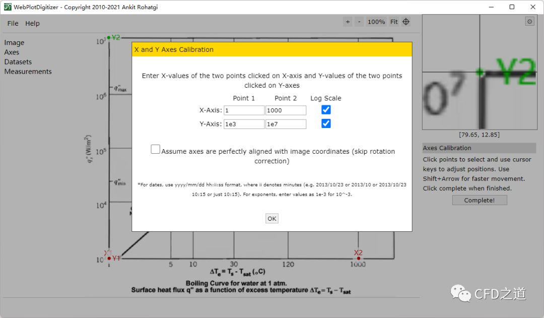
Task: Focus the Y-Axis Point 2 field
Action: (x=286, y=124)
